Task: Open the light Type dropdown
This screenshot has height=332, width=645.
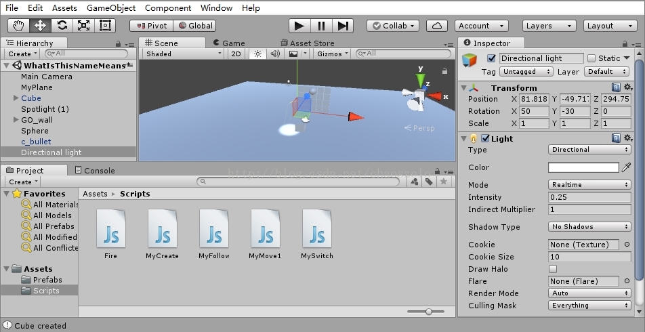Action: click(589, 150)
